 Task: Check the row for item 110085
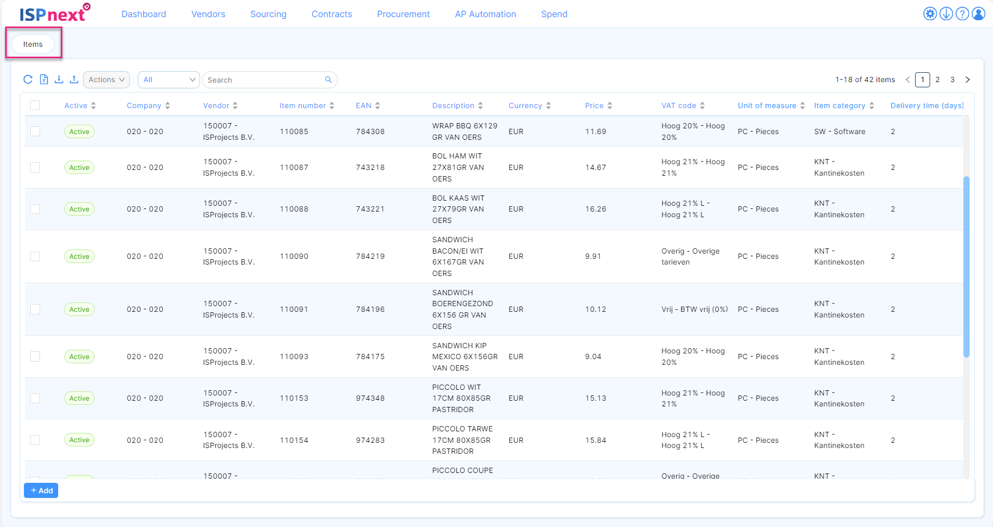pyautogui.click(x=35, y=131)
